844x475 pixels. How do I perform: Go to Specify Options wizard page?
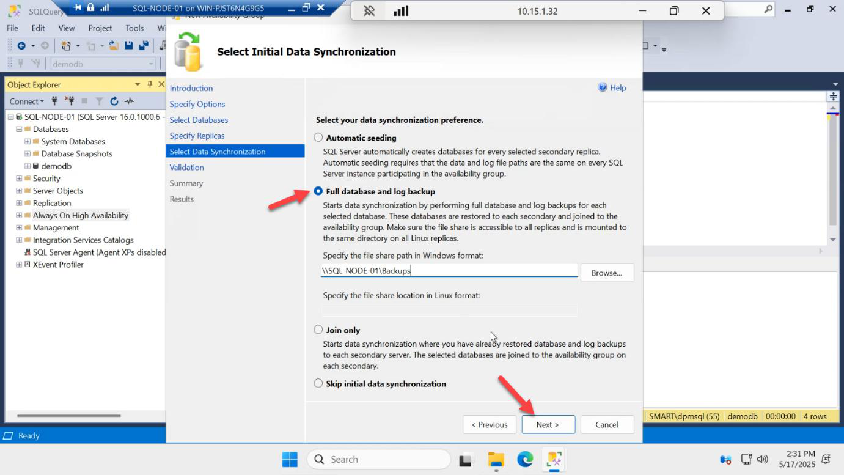point(197,104)
